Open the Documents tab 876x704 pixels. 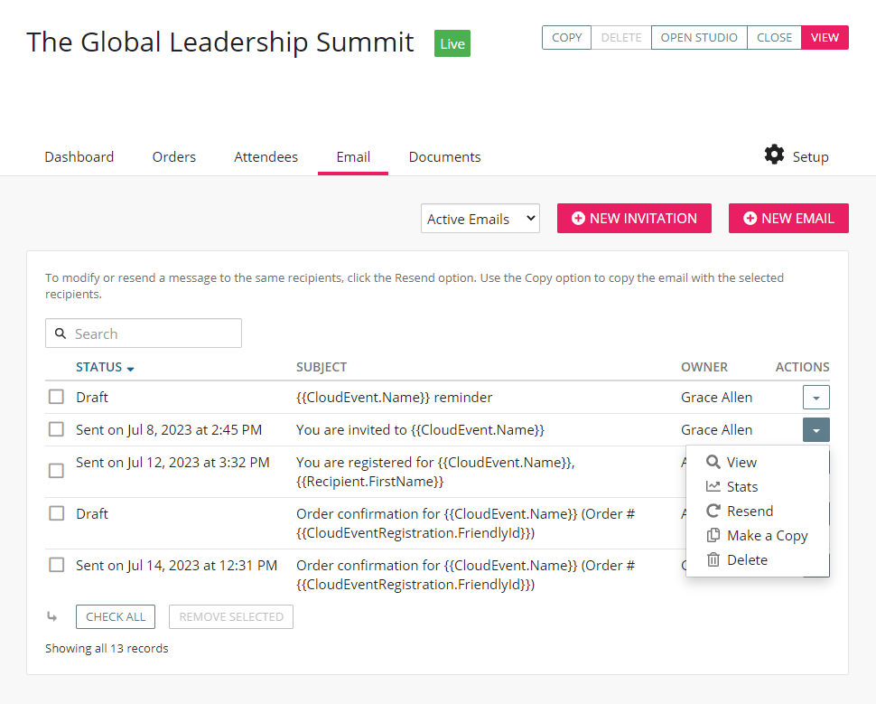pos(444,156)
